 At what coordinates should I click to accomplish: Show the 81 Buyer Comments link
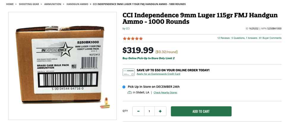point(270,38)
